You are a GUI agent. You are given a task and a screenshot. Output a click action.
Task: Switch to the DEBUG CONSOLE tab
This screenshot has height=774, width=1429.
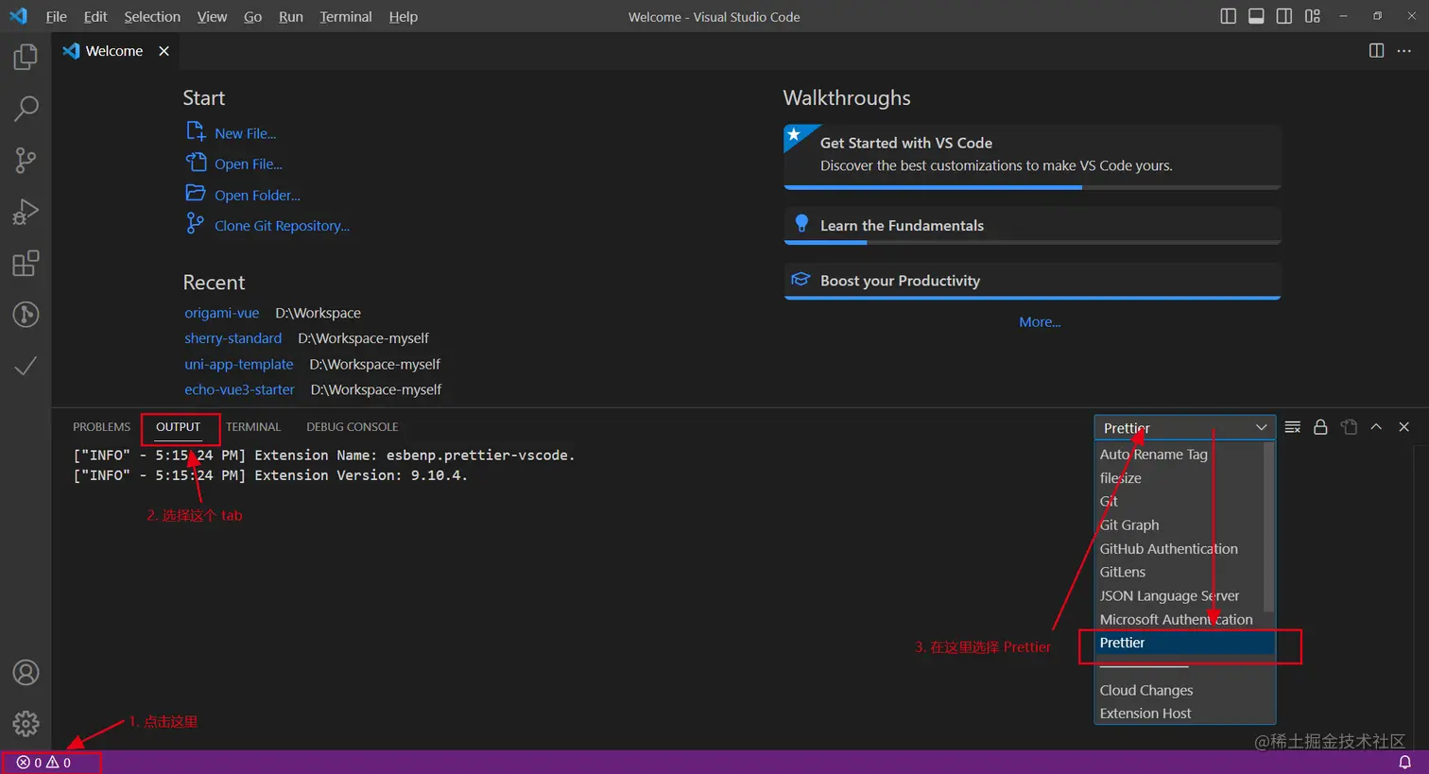pos(353,427)
